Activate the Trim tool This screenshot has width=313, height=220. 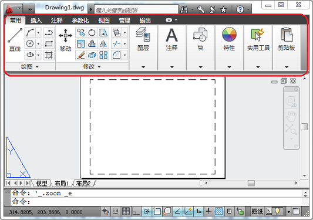(x=116, y=43)
